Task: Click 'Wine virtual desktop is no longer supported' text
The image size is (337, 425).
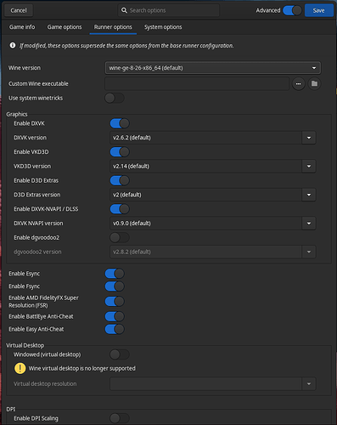Action: point(82,368)
